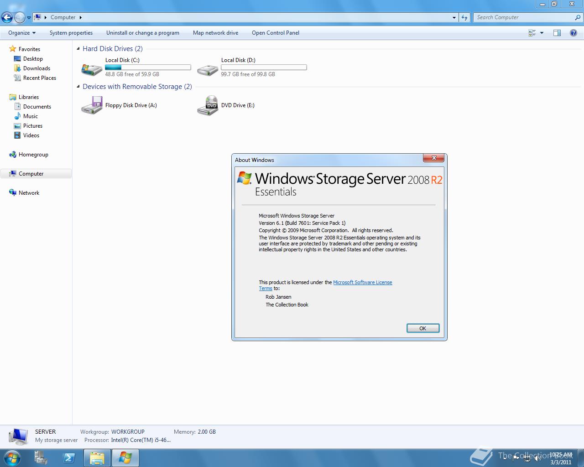Select Uninstall or change a program
Image resolution: width=584 pixels, height=467 pixels.
click(143, 33)
